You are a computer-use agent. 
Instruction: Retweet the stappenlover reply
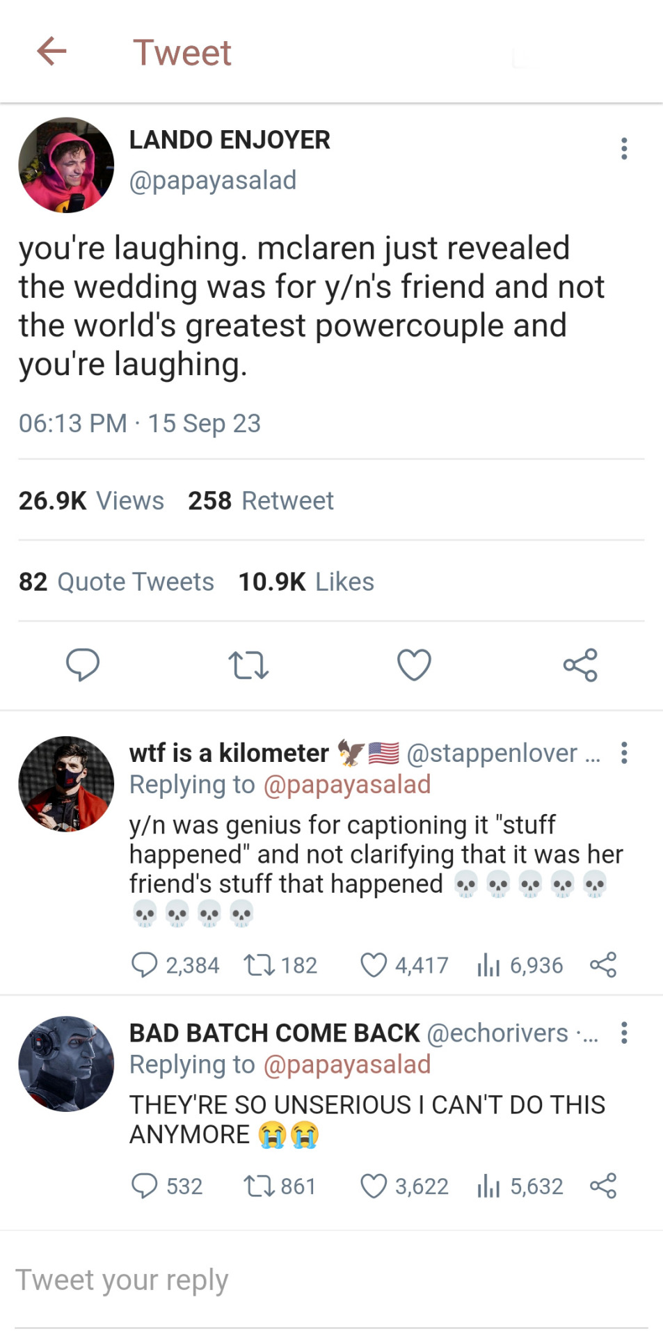click(x=259, y=965)
